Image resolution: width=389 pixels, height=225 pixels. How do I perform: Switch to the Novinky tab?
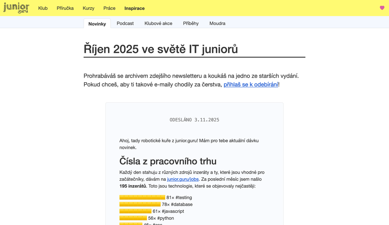(97, 24)
